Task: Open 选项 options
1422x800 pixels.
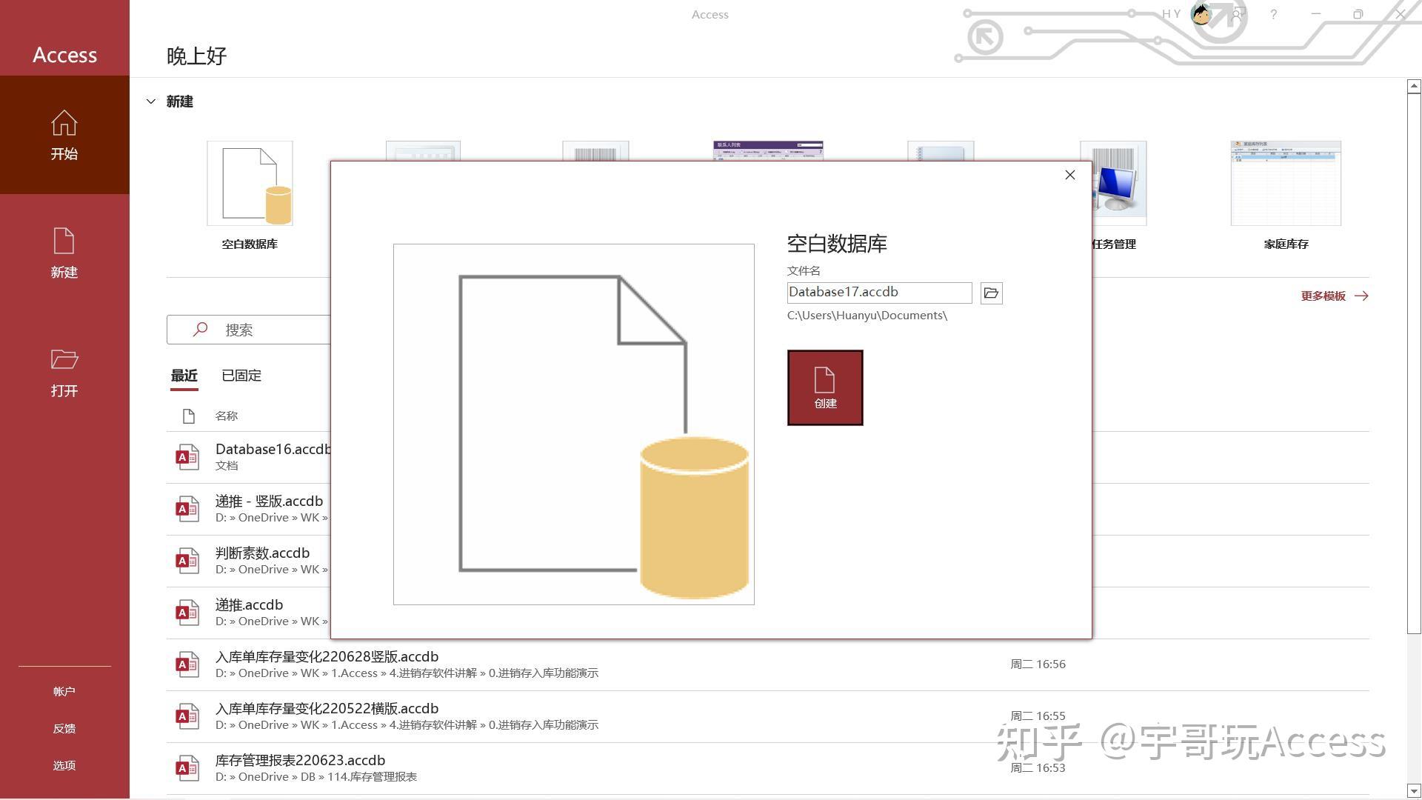Action: (64, 765)
